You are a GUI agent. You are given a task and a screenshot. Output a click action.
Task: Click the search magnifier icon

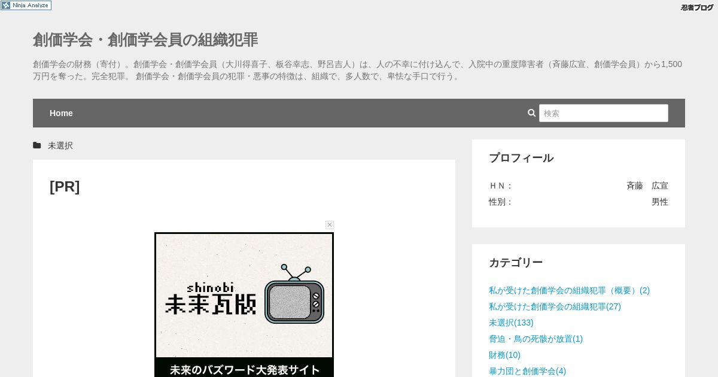pos(531,113)
